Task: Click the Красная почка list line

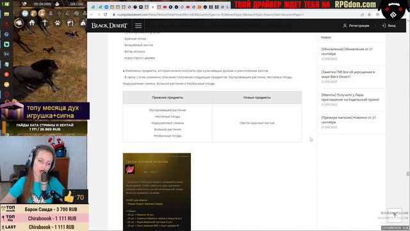Action: pyautogui.click(x=135, y=38)
